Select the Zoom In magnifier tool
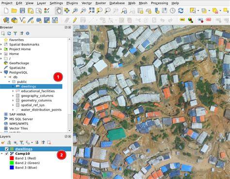This screenshot has height=179, width=230. [75, 11]
